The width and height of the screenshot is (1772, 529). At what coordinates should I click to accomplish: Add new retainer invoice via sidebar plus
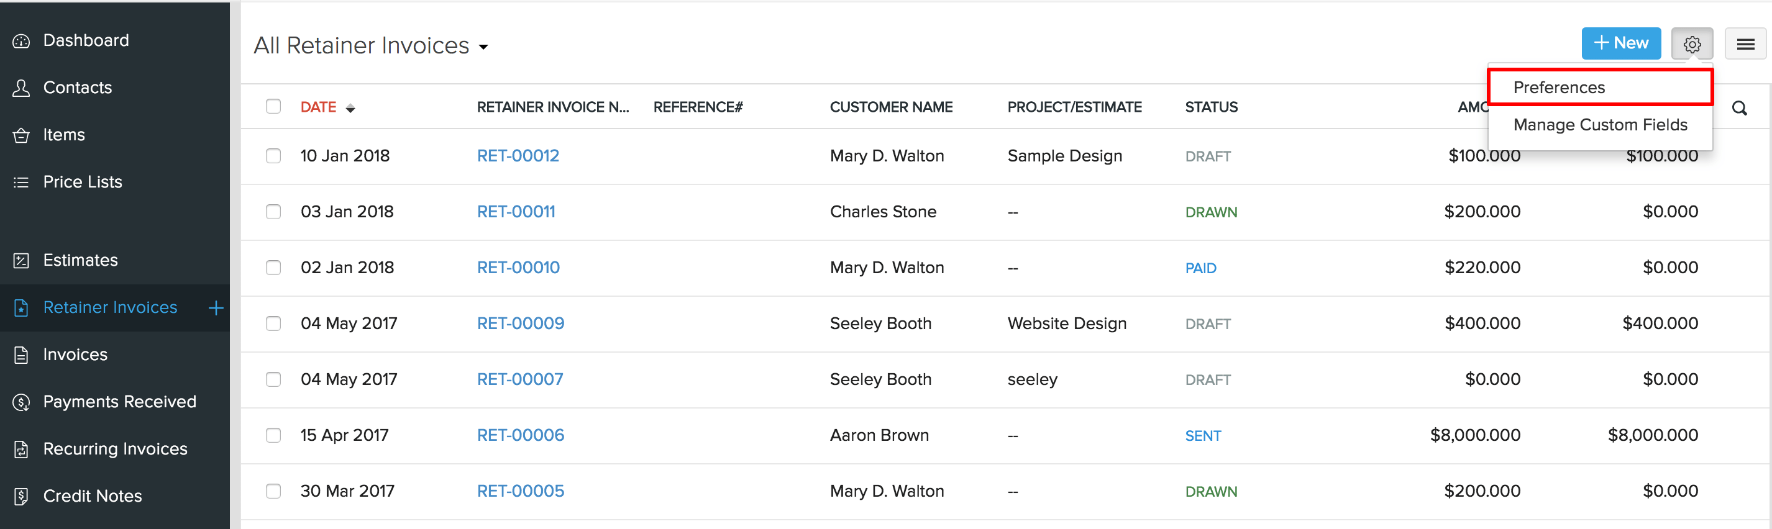[216, 308]
